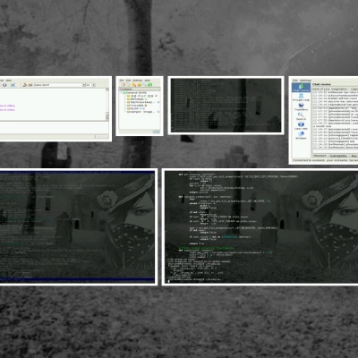Open Search in Soulseek client sidebar
The height and width of the screenshot is (358, 358).
[301, 116]
